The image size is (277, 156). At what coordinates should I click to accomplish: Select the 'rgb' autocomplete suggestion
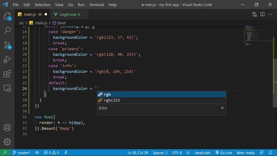(x=161, y=94)
